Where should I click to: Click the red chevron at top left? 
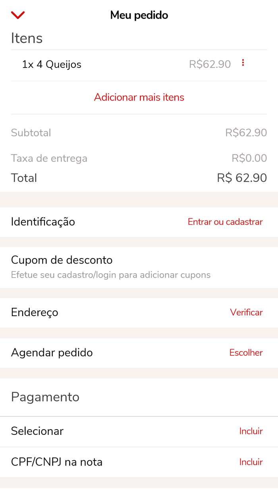tap(17, 15)
